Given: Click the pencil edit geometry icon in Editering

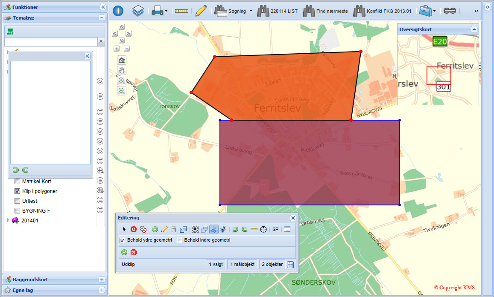Looking at the screenshot, I should point(164,229).
